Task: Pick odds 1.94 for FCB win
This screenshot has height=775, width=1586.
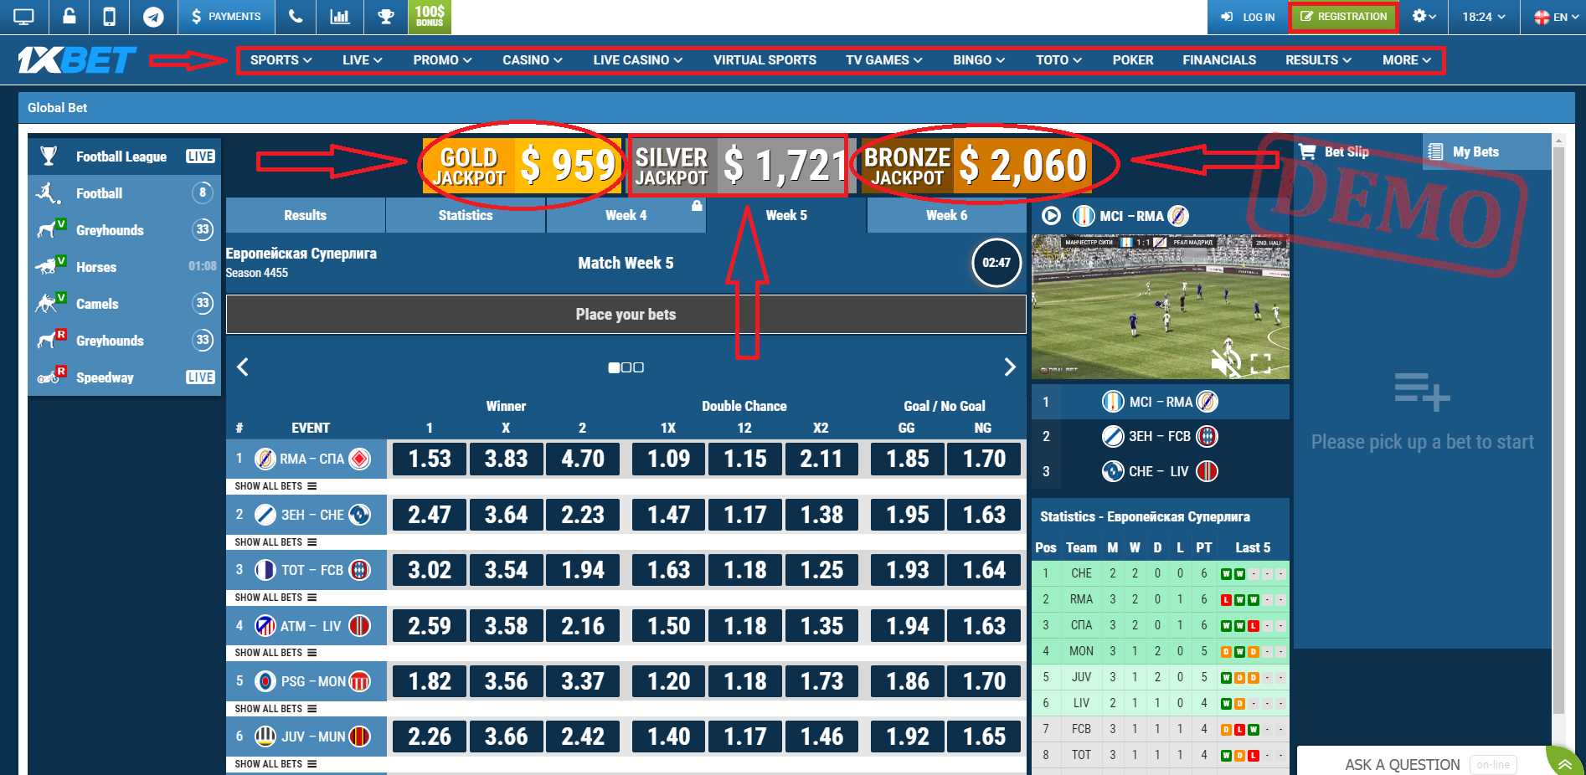Action: [583, 570]
